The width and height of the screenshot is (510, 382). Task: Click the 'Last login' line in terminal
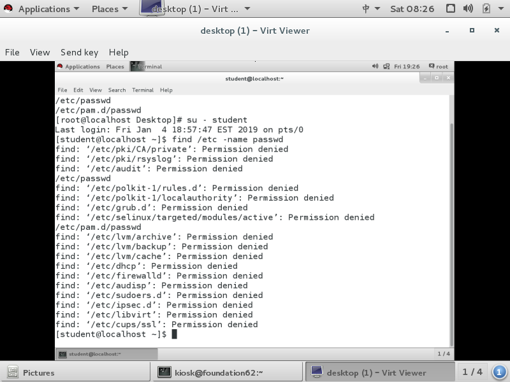click(179, 130)
